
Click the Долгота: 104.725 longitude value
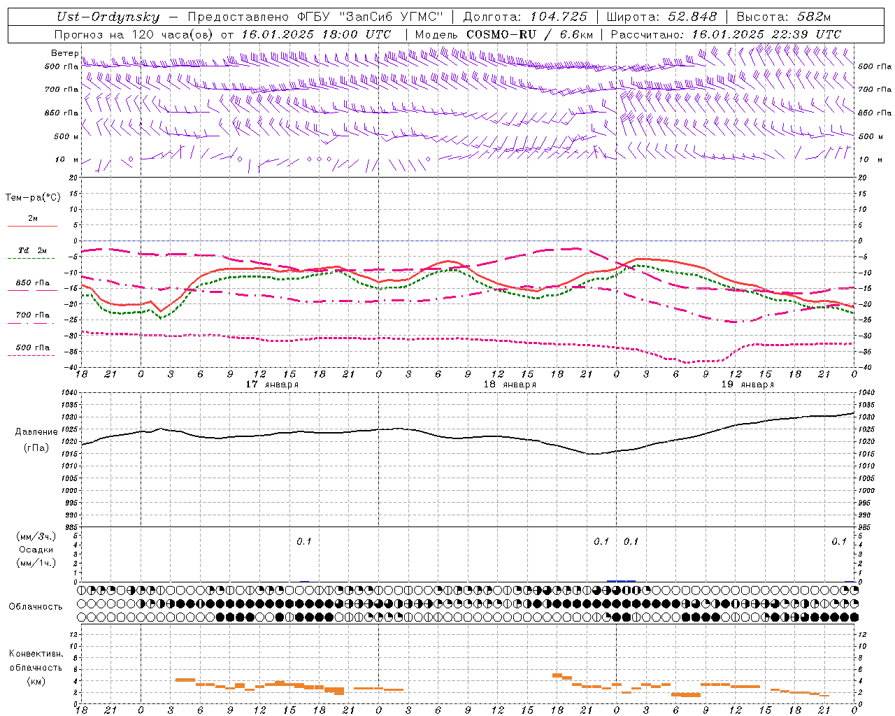click(525, 17)
